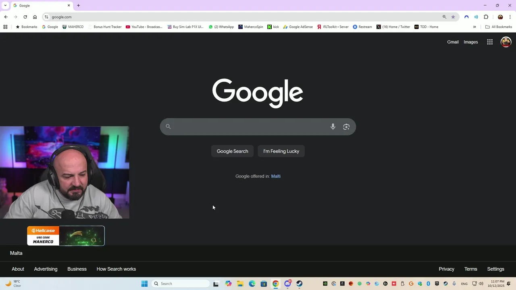The image size is (516, 290).
Task: Open Search by image camera icon
Action: 346,126
